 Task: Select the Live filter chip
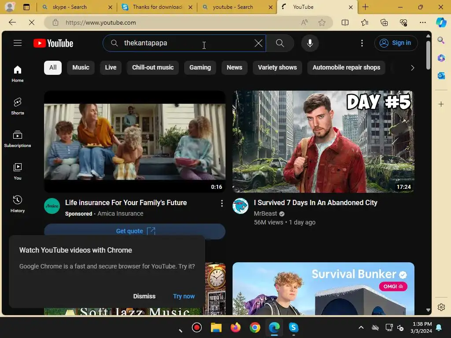[x=111, y=67]
